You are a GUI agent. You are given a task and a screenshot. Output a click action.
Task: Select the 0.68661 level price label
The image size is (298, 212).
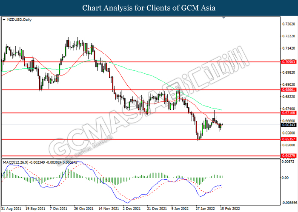(289, 90)
